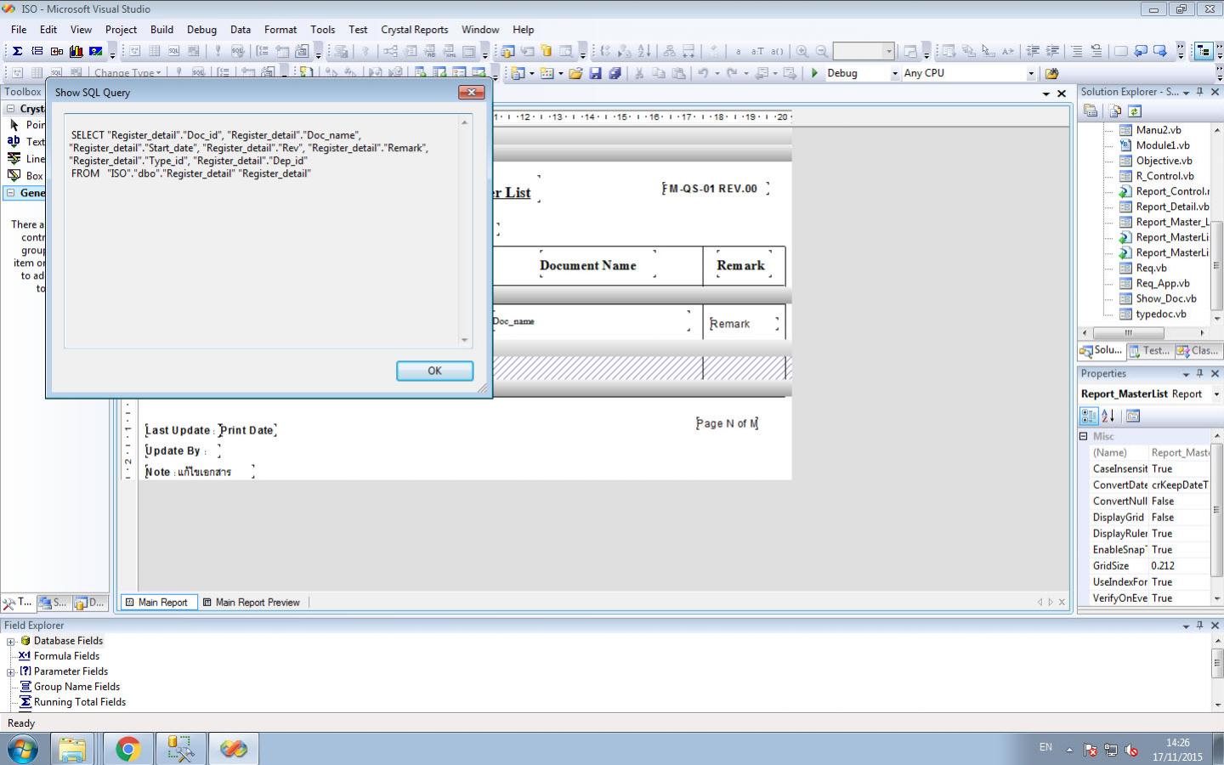Select the Box tool in Toolbox

(x=25, y=176)
